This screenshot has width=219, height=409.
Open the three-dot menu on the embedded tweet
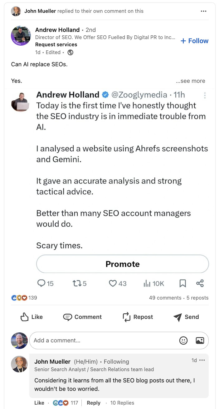pyautogui.click(x=205, y=95)
